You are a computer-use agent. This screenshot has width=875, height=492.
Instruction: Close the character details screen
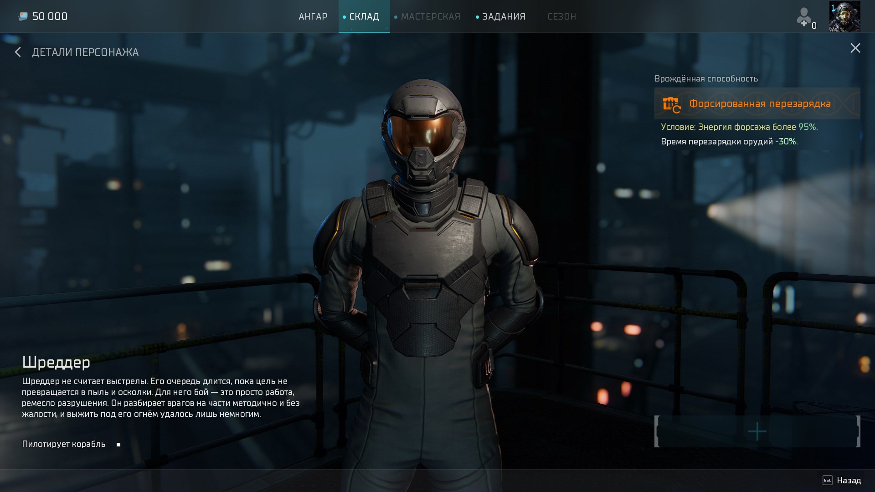coord(855,48)
